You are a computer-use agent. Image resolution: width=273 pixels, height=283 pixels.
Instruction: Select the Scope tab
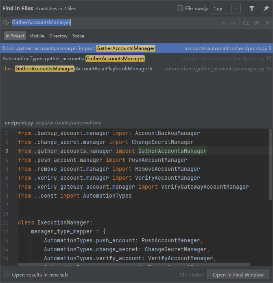pos(78,36)
